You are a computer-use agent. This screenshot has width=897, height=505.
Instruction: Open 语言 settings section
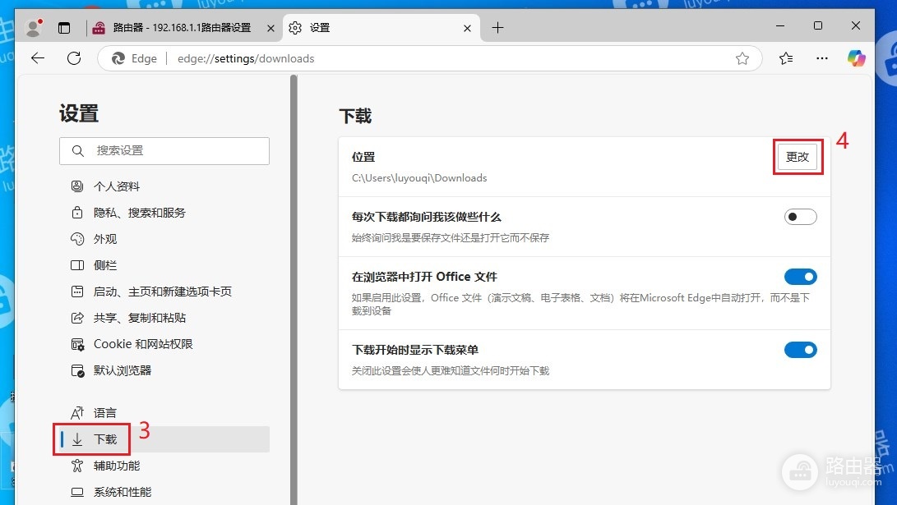164,412
